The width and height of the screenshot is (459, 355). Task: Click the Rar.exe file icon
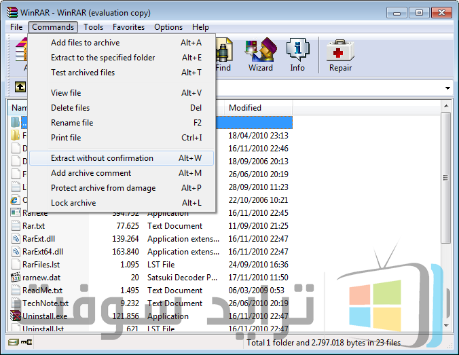click(x=16, y=212)
